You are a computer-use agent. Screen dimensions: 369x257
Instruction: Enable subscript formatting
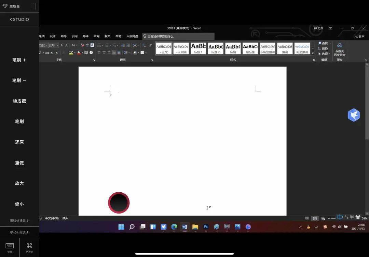pos(52,52)
